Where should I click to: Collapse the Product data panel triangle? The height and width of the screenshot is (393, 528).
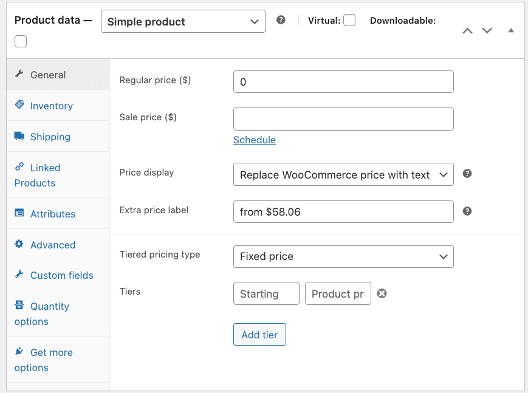(x=511, y=30)
